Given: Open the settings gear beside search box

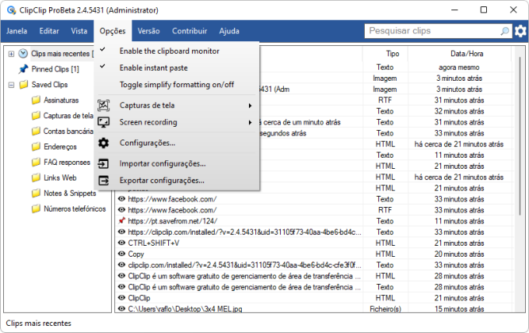Looking at the screenshot, I should point(520,31).
